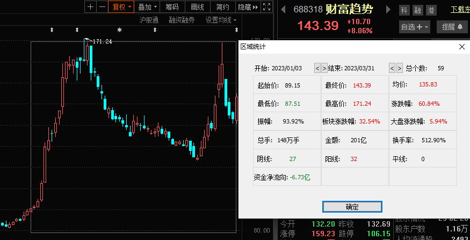Step the start date forward with > arrow
This screenshot has width=470, height=240.
click(x=324, y=68)
